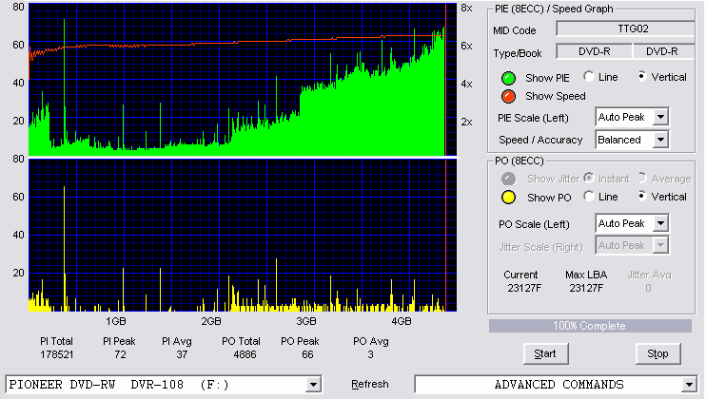This screenshot has width=706, height=399.
Task: Click the PO error graph area
Action: (x=243, y=235)
